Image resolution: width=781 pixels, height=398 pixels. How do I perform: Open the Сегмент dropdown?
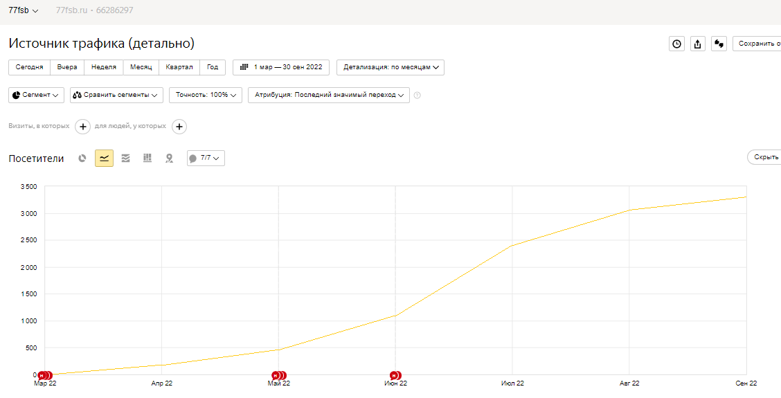tap(37, 95)
